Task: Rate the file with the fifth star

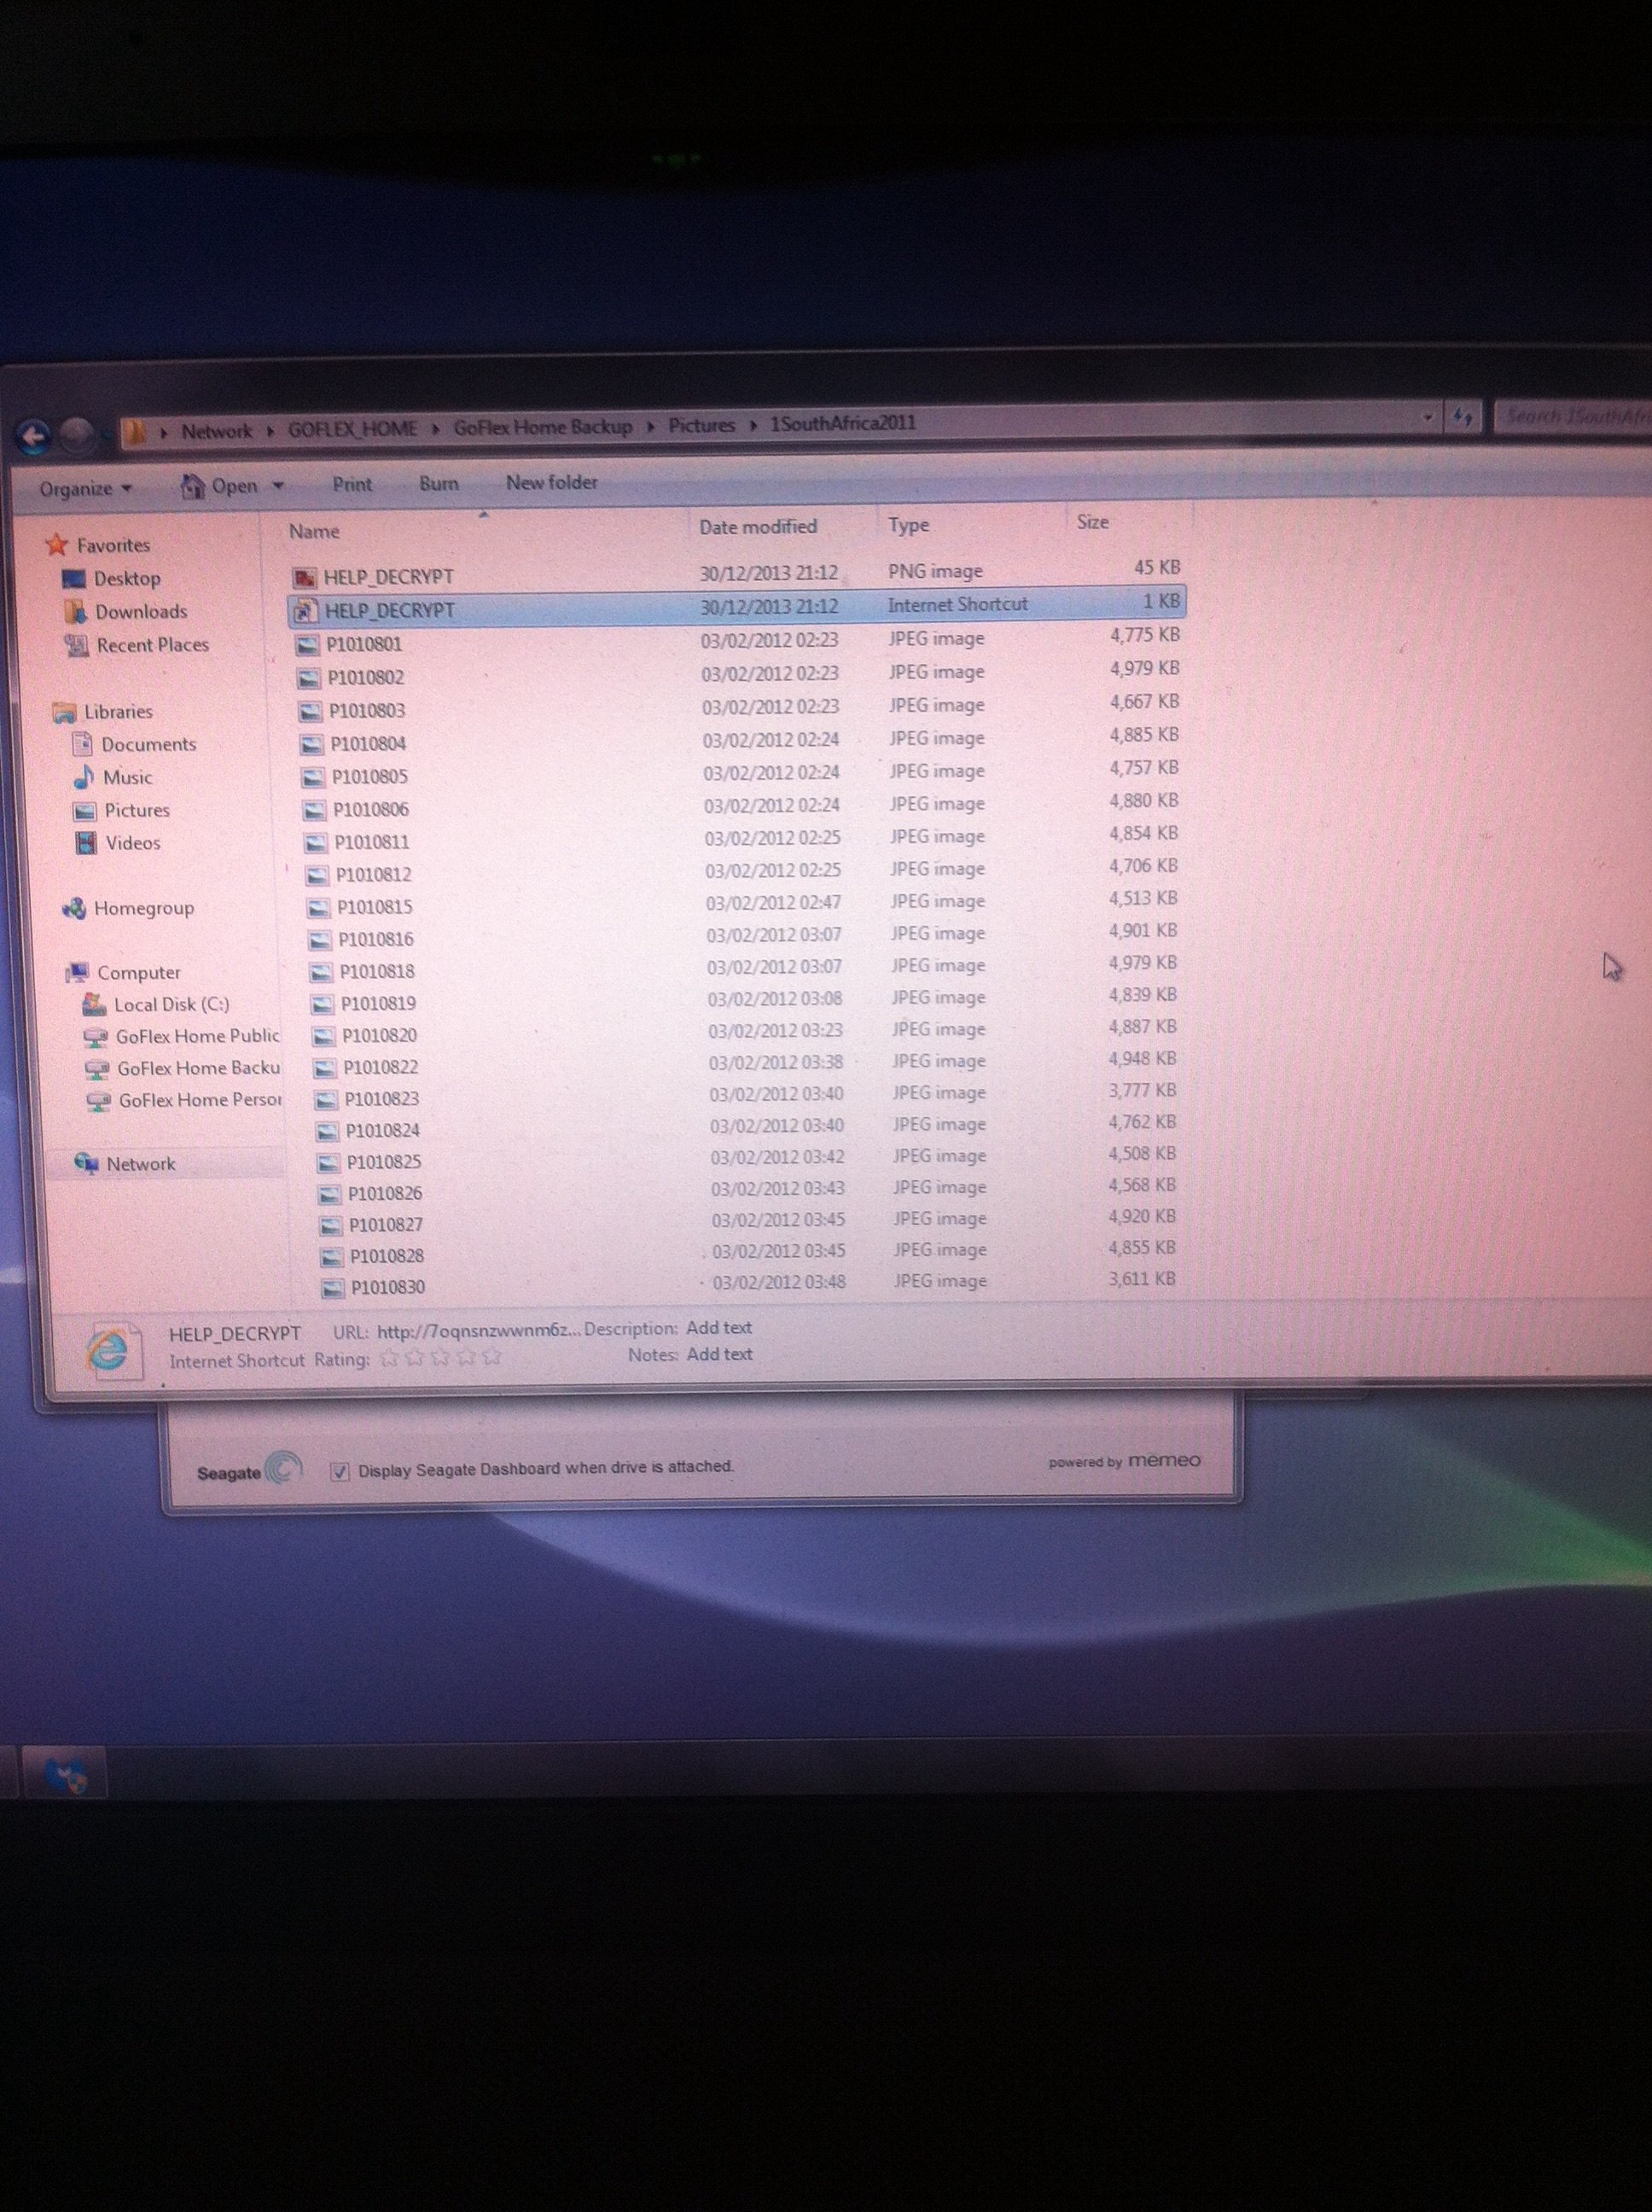Action: click(x=491, y=1357)
